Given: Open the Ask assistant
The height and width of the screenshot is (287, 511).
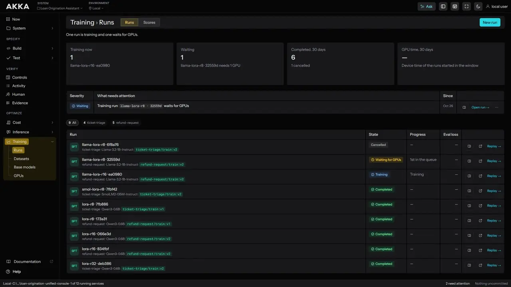Looking at the screenshot, I should pyautogui.click(x=426, y=6).
